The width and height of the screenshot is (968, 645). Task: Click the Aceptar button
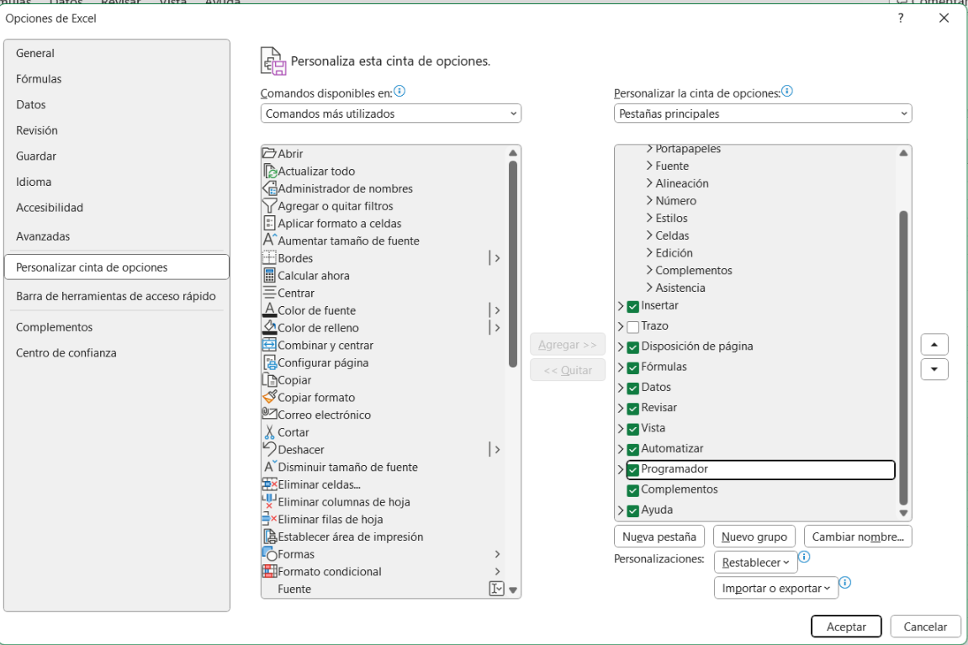click(x=846, y=626)
